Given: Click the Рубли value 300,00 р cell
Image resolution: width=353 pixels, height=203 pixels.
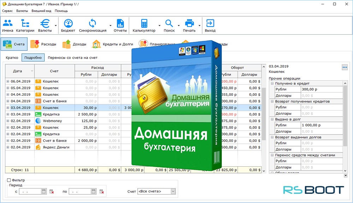Looking at the screenshot, I should coord(322,89).
